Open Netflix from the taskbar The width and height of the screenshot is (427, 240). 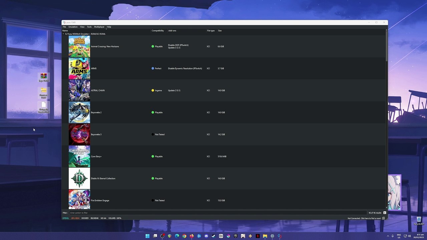click(x=258, y=236)
